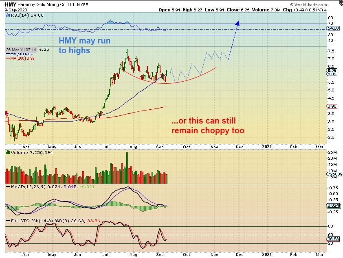Click the 9-Sep-2020 chart date
The height and width of the screenshot is (258, 343).
click(x=16, y=10)
